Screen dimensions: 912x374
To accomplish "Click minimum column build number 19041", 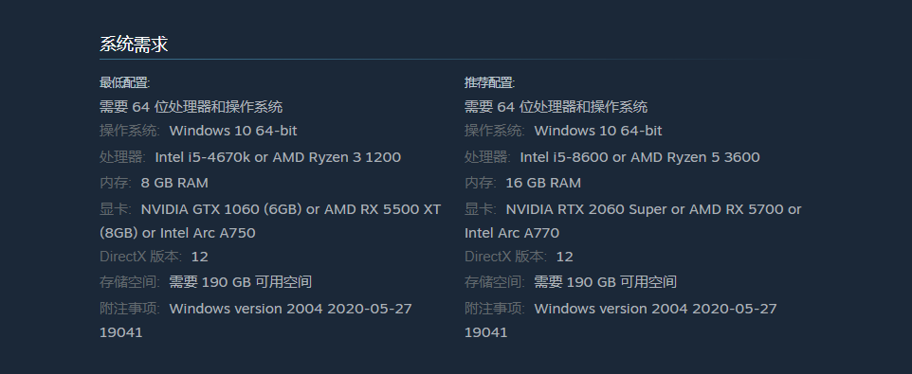I will pos(121,332).
